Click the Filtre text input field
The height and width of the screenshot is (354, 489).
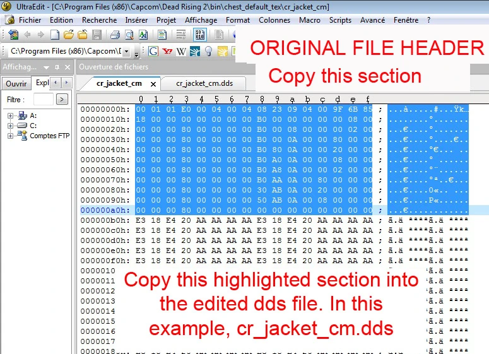[43, 100]
